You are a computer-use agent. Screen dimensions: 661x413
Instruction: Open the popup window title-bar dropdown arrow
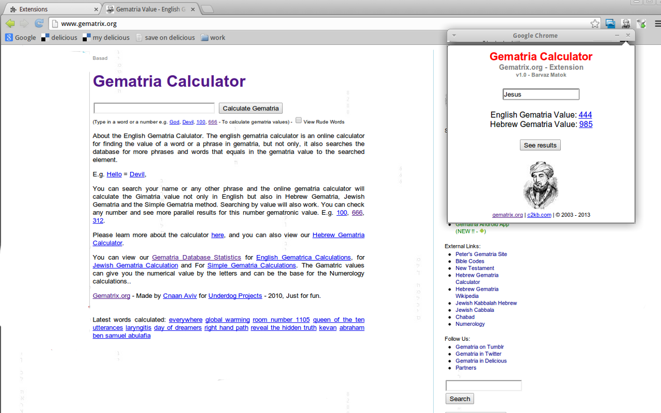tap(454, 36)
